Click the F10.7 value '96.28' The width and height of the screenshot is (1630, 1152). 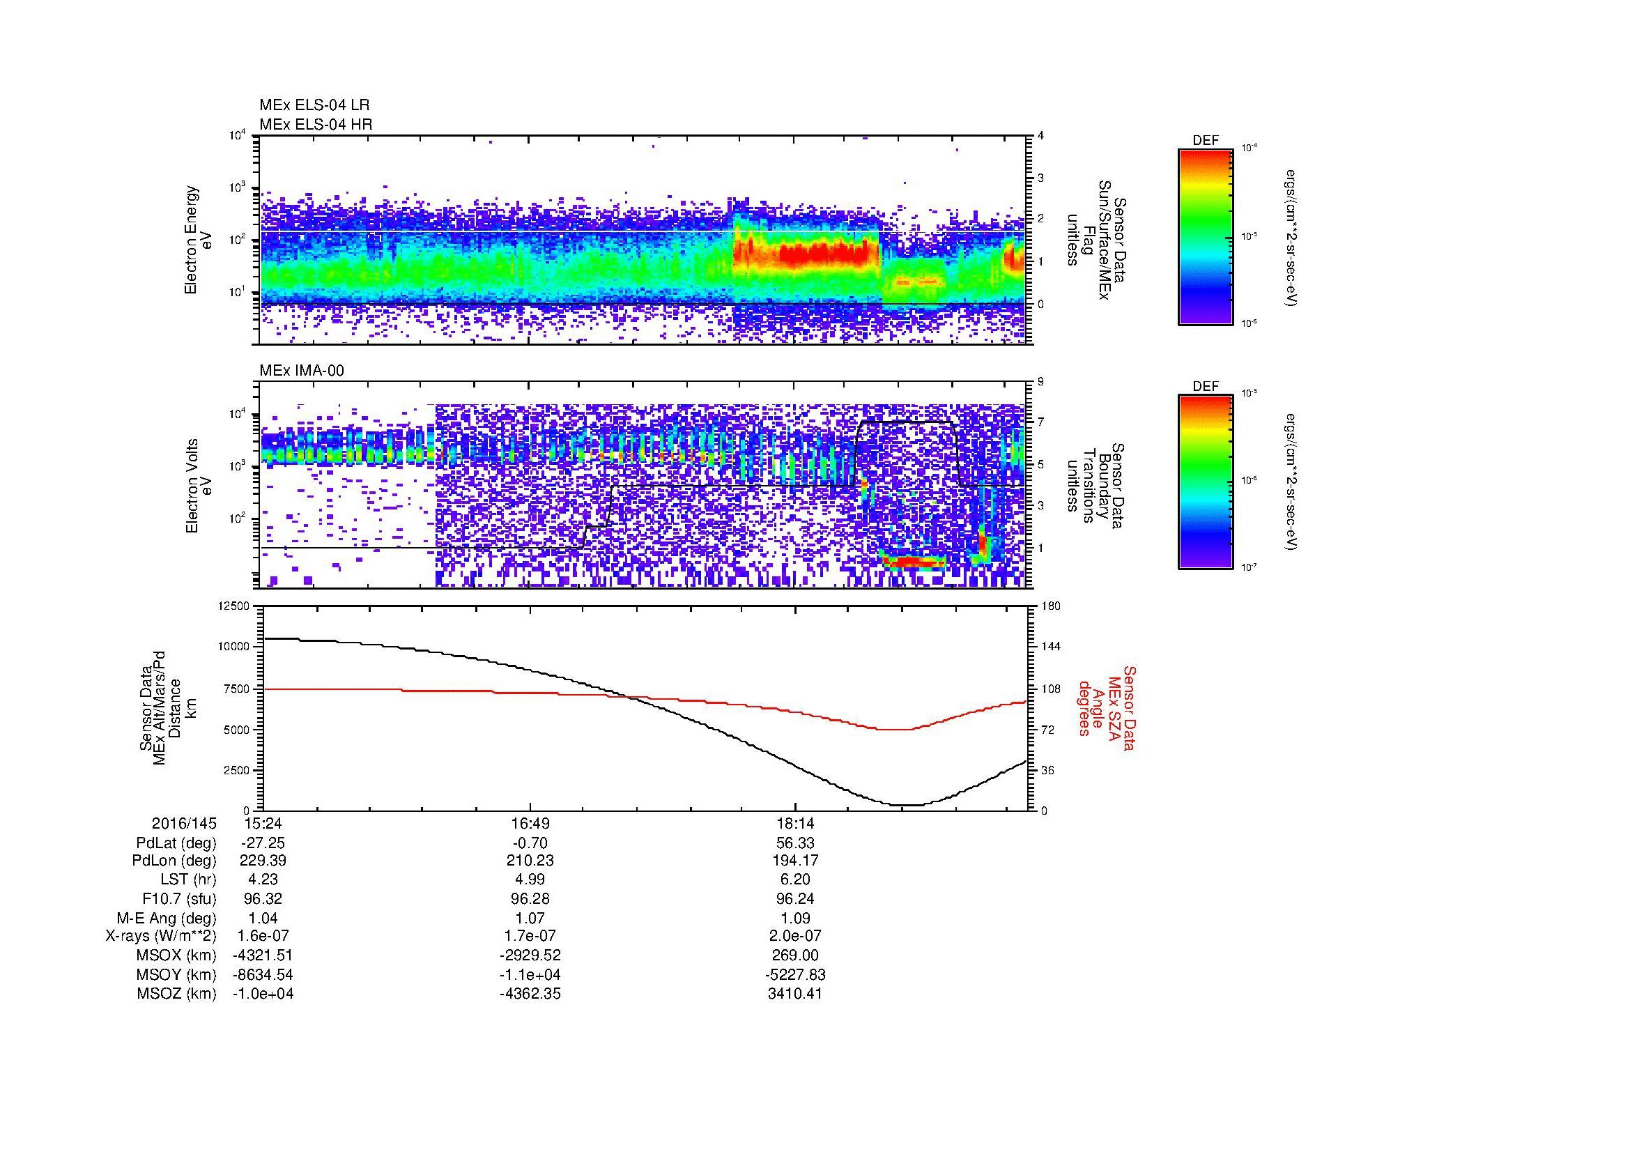530,898
